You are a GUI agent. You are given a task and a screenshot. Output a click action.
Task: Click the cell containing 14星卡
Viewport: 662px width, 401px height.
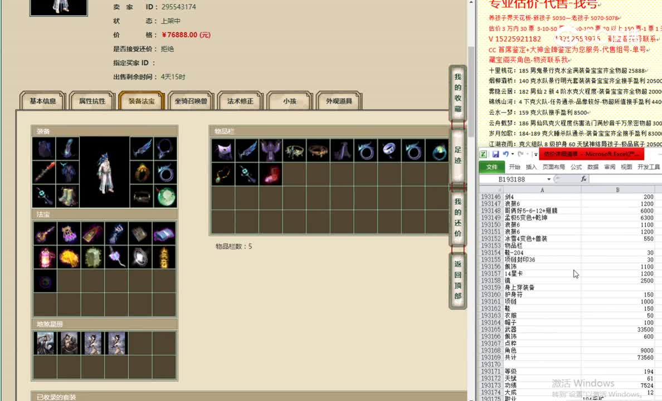(x=542, y=273)
